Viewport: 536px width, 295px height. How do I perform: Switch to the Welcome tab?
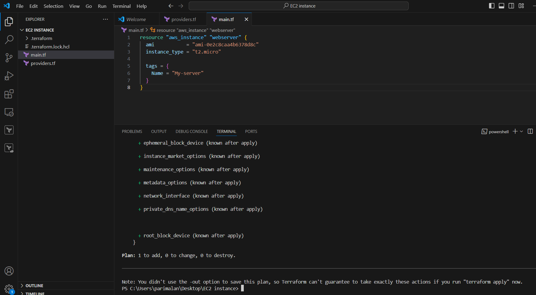click(137, 19)
